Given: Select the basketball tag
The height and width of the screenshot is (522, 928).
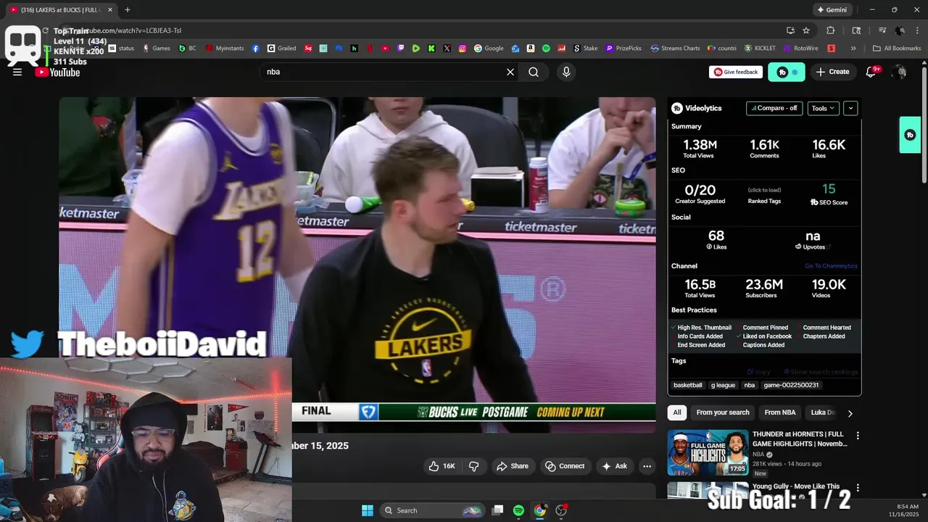Looking at the screenshot, I should [x=688, y=385].
